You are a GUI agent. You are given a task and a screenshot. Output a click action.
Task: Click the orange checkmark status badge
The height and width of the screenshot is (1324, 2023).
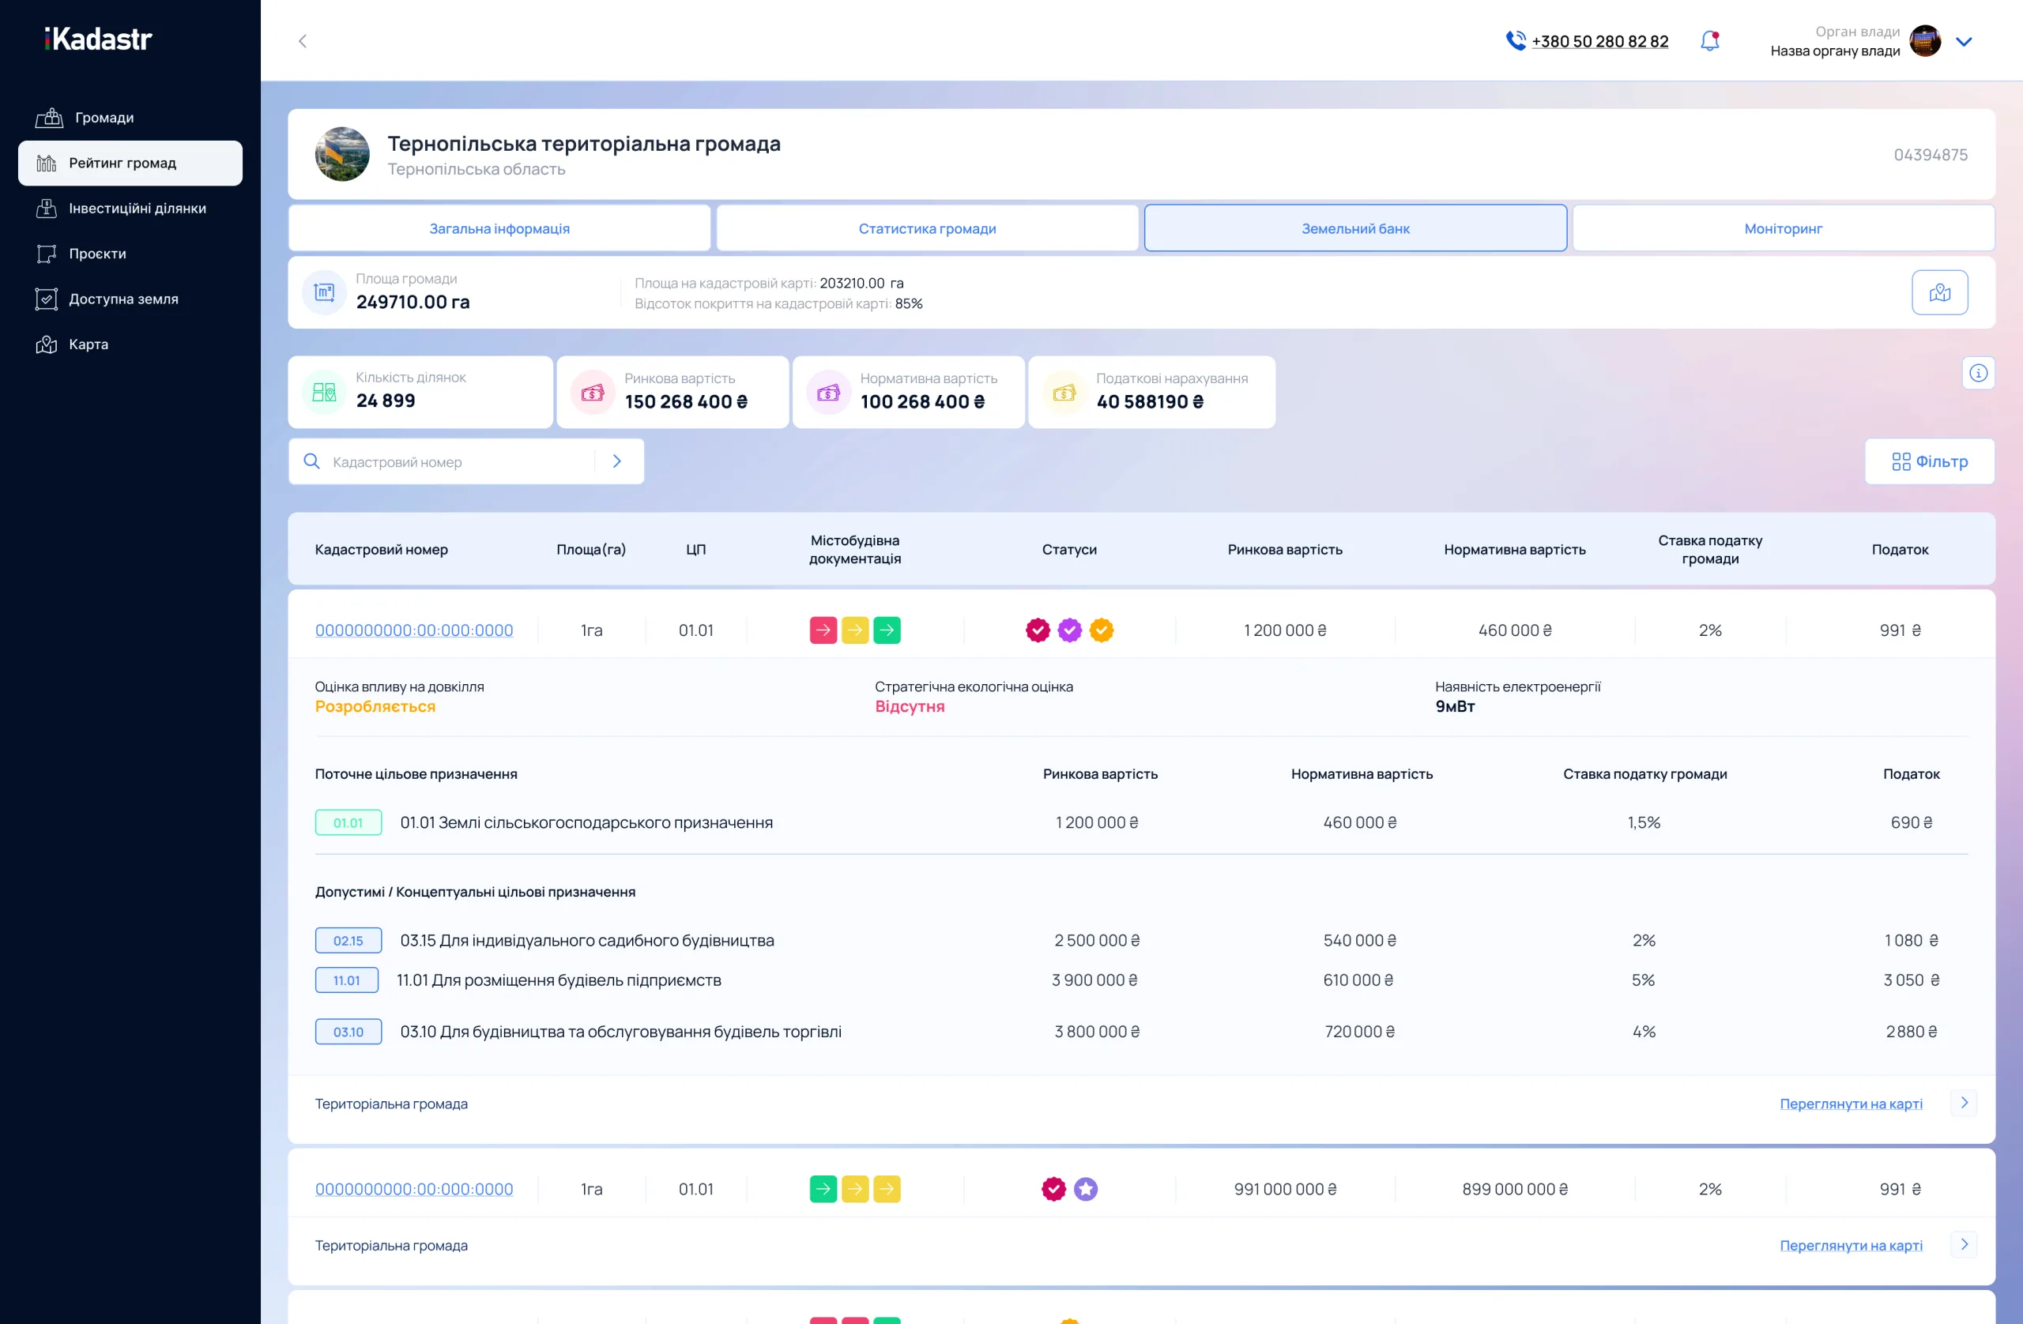[1101, 630]
